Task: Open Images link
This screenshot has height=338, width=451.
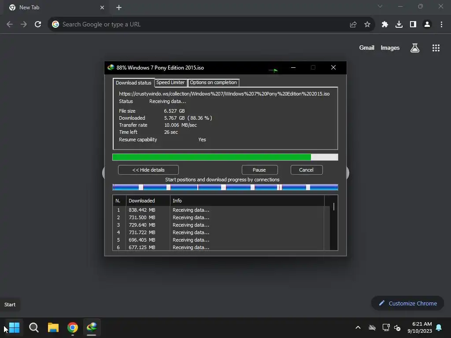Action: coord(390,48)
